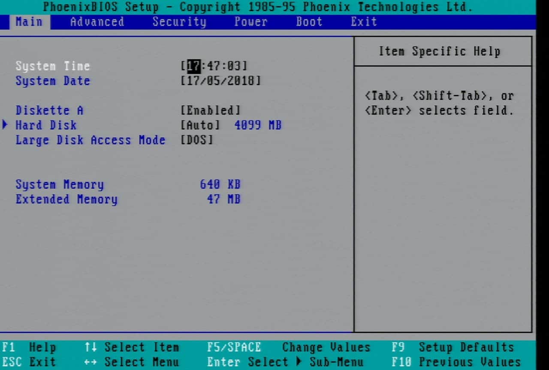Click the Select Menu arrows hint

click(132, 362)
